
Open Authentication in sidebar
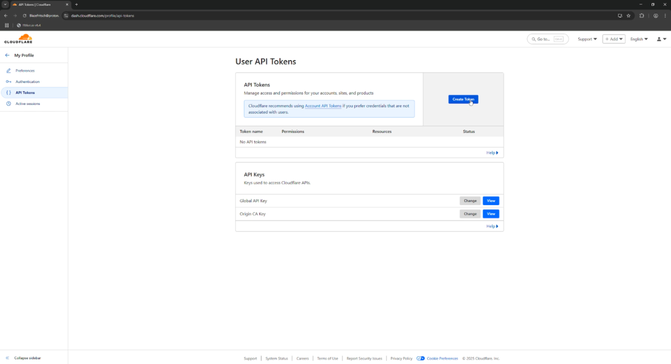pos(28,82)
